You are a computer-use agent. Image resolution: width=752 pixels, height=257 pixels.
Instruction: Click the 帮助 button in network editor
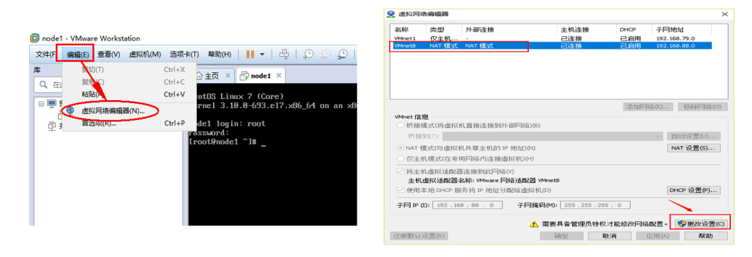pos(705,236)
